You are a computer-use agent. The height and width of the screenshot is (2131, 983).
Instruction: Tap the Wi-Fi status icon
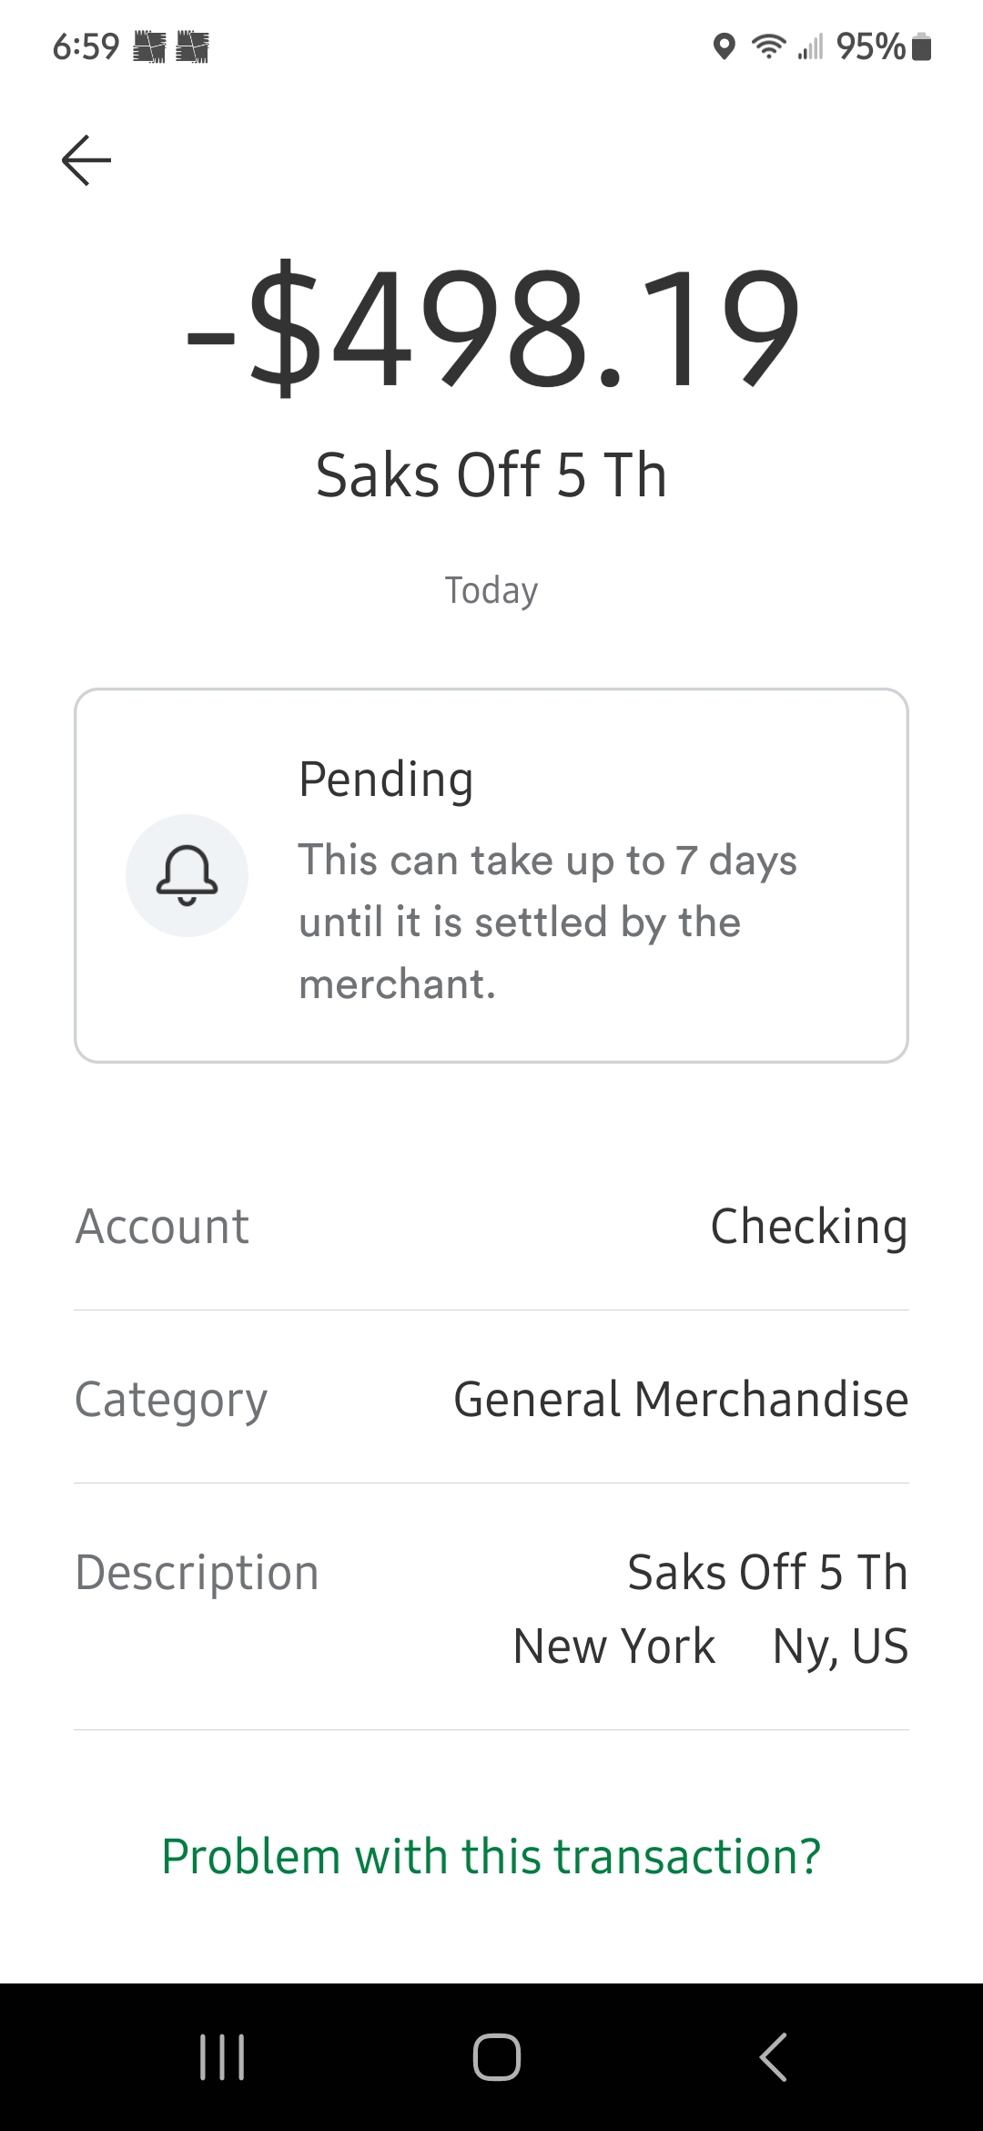[769, 46]
